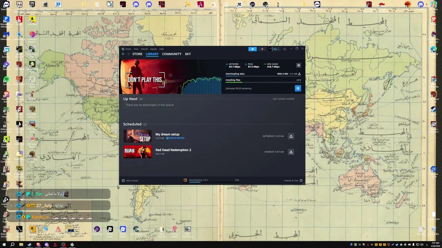Click the Network 82.7 Mbps stat
The image size is (442, 248).
click(x=234, y=65)
